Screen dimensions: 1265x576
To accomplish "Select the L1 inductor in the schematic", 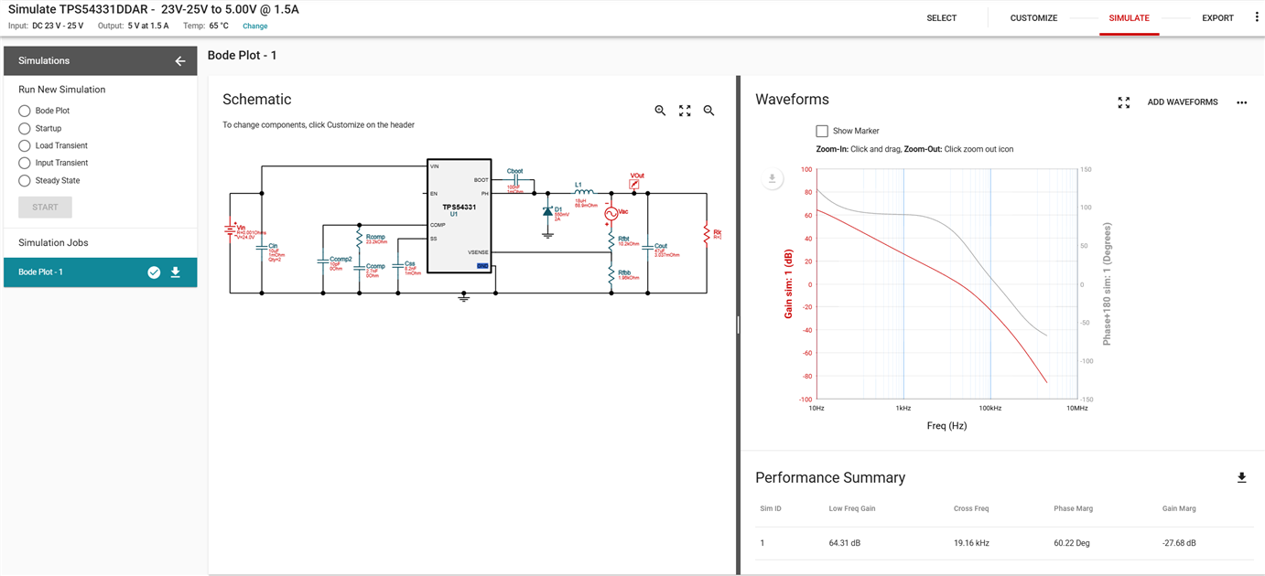I will pos(584,193).
